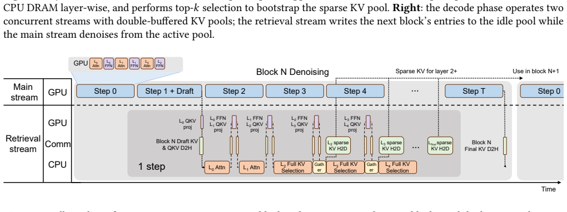Click the L2 Full KV Selection box
This screenshot has height=212, width=567.
click(x=293, y=168)
